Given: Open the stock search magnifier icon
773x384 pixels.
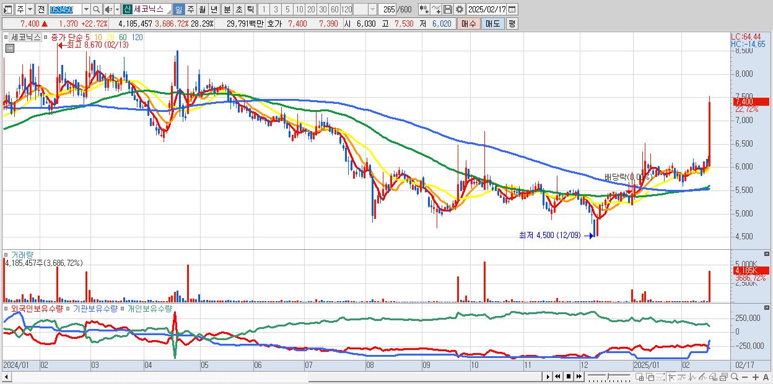Looking at the screenshot, I should 96,9.
